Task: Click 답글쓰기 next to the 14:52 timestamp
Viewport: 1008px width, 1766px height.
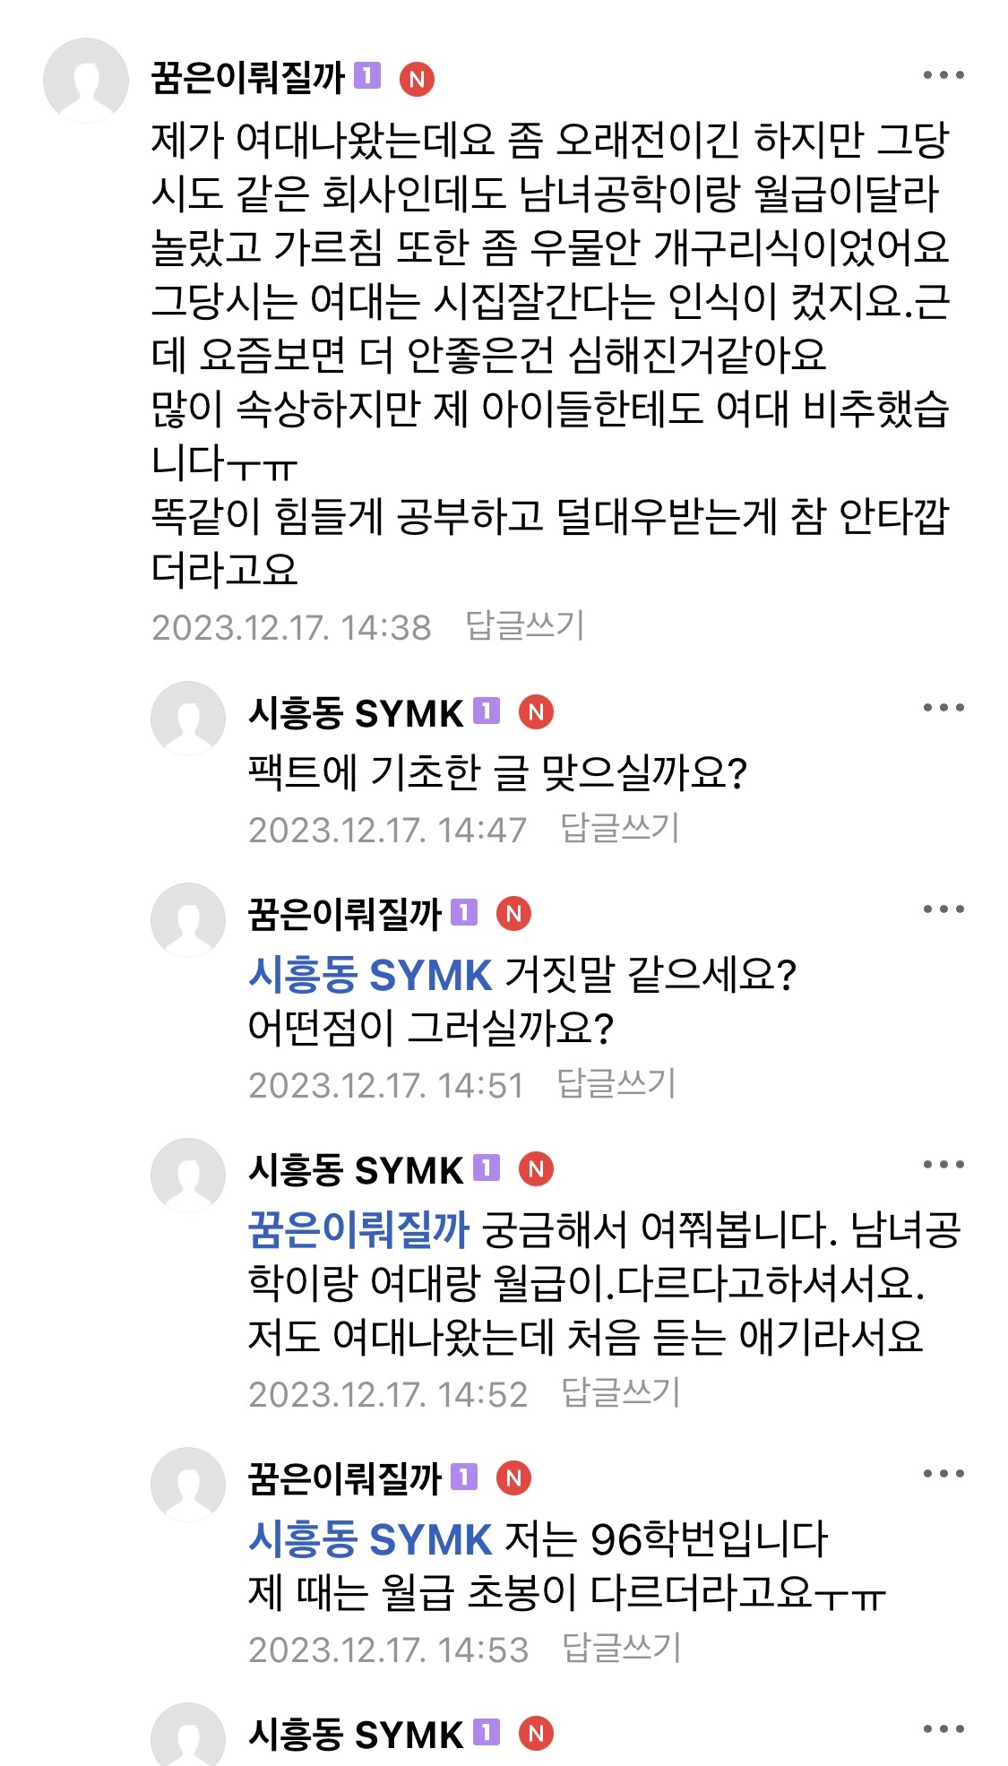Action: [x=621, y=1392]
